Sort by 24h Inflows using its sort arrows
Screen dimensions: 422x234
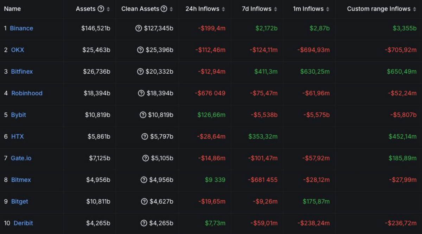(223, 9)
